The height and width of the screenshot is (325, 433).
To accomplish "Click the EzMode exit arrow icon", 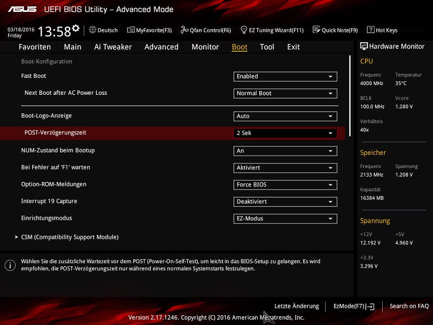I will [370, 307].
